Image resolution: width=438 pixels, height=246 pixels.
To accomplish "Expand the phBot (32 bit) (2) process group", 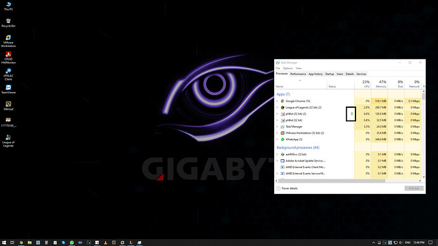I will point(277,113).
